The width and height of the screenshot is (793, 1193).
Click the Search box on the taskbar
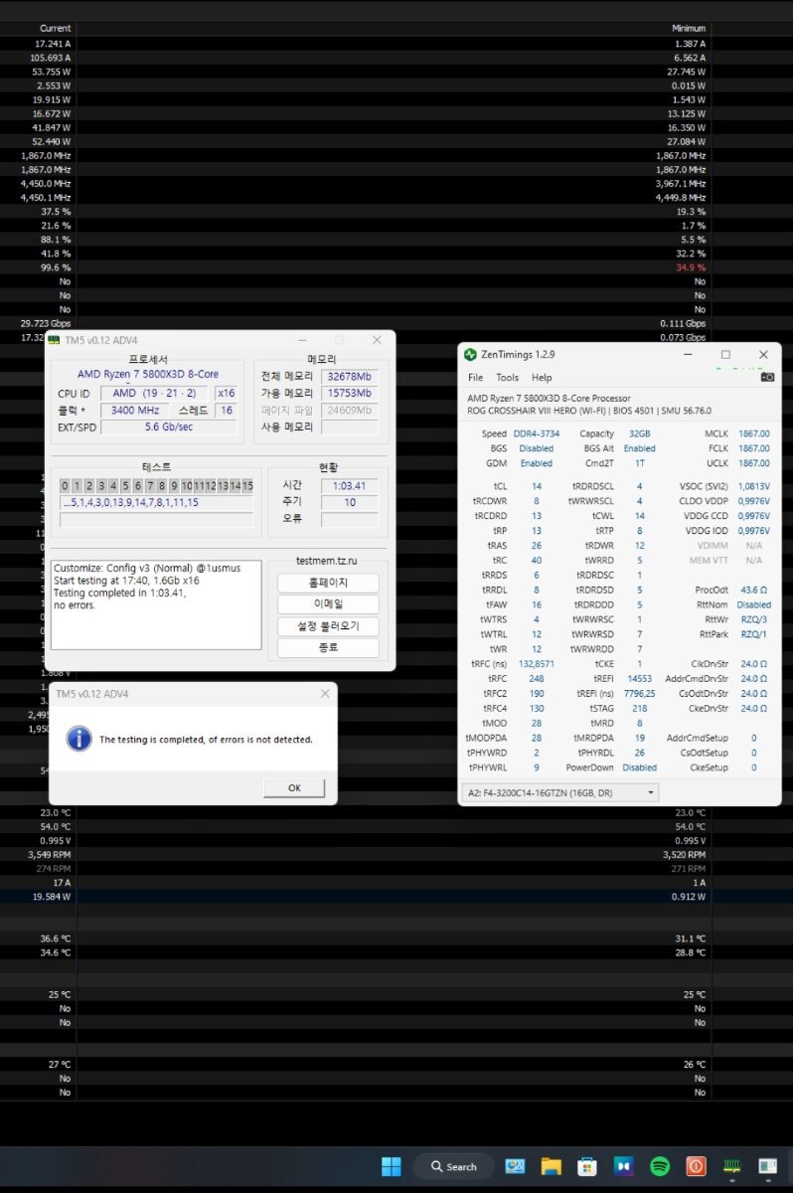453,1166
